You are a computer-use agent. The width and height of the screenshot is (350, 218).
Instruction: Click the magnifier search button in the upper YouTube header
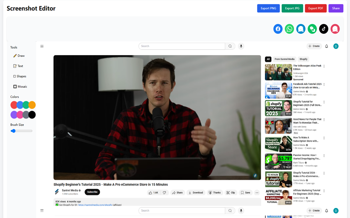(230, 46)
